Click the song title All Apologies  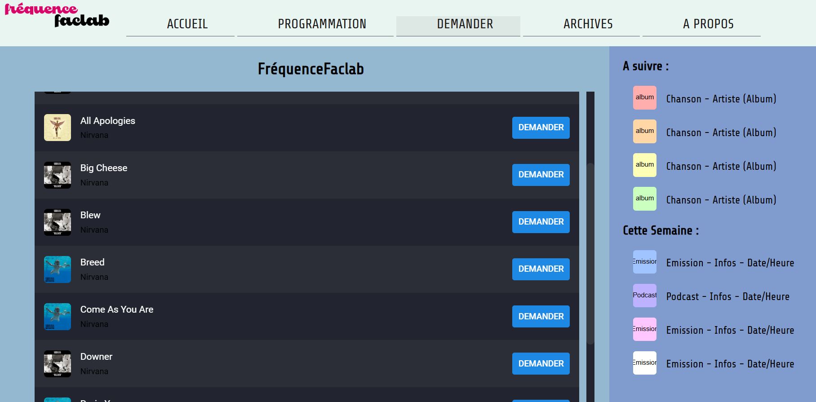tap(108, 121)
